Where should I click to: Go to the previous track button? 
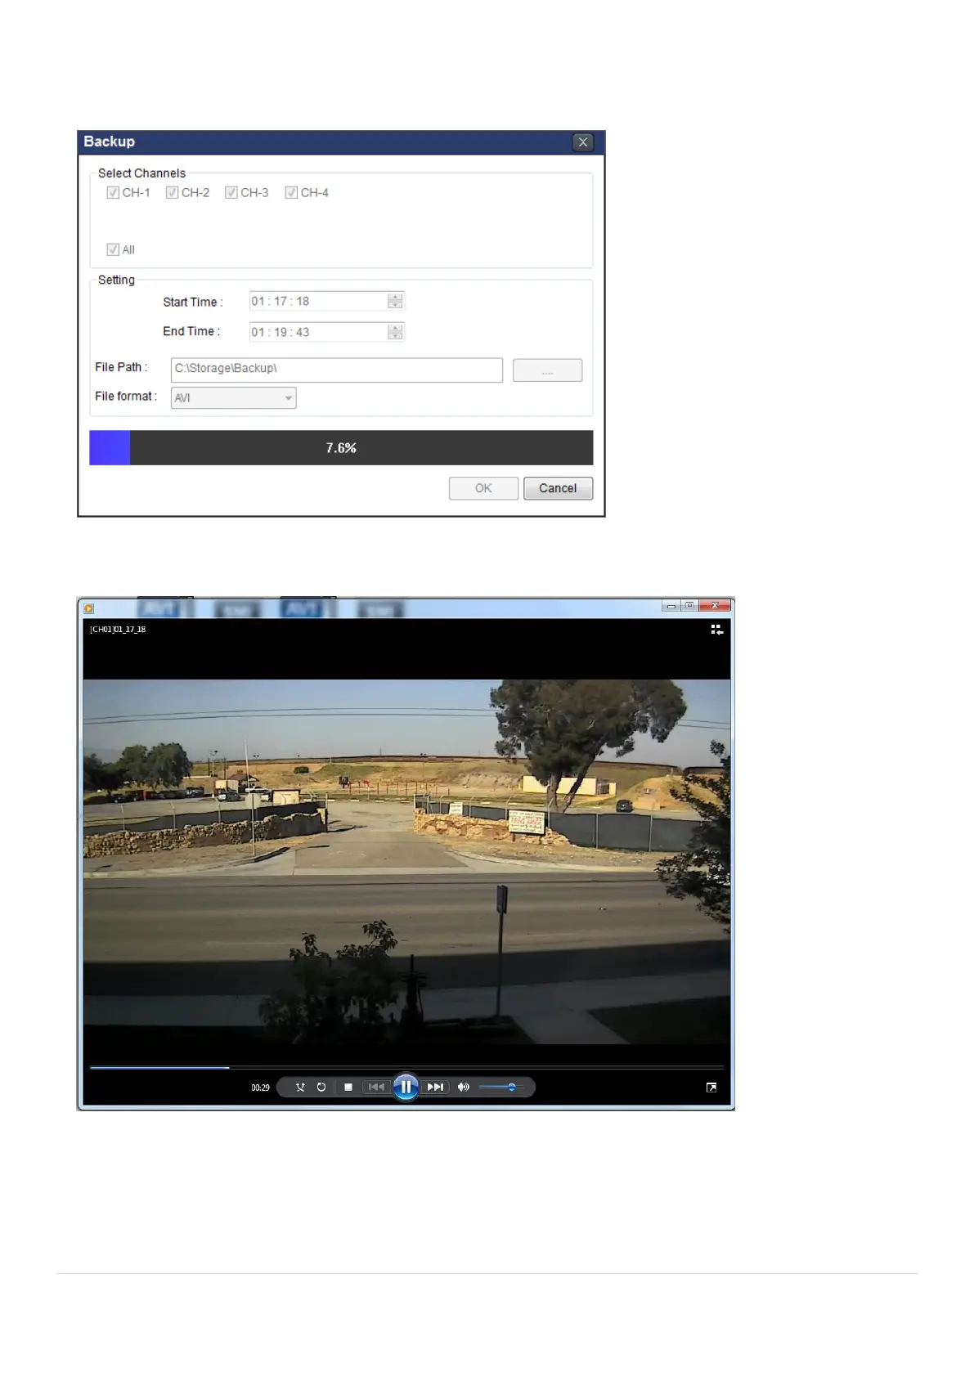click(x=376, y=1087)
